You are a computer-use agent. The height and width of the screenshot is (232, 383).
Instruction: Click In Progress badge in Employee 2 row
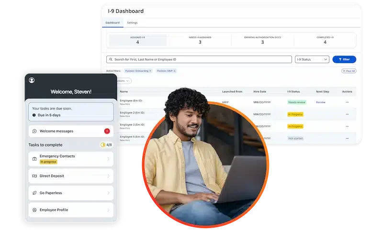click(x=295, y=114)
